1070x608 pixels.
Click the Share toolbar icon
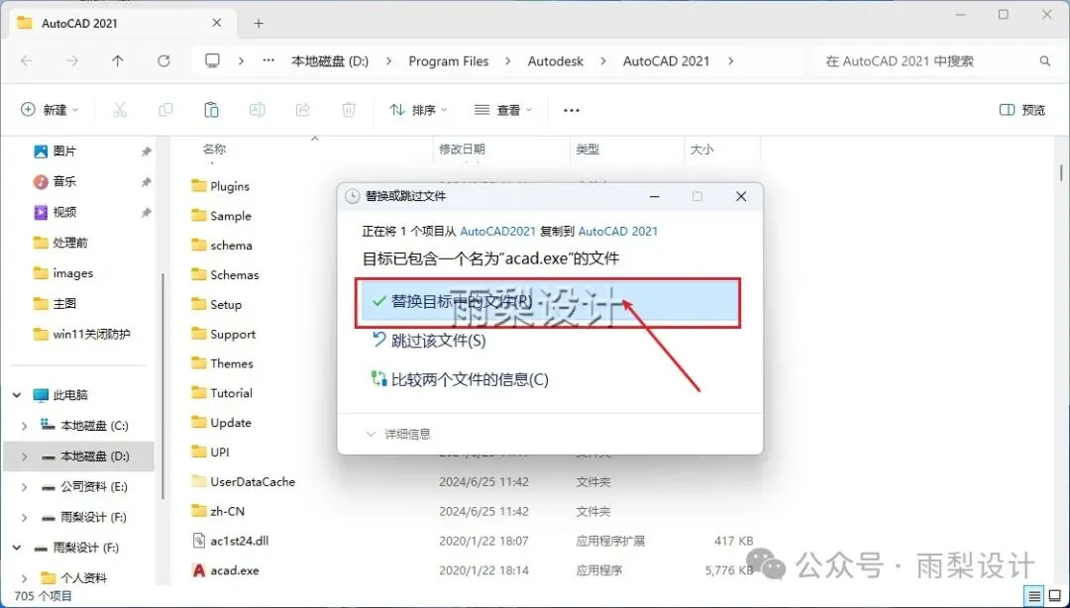[302, 110]
